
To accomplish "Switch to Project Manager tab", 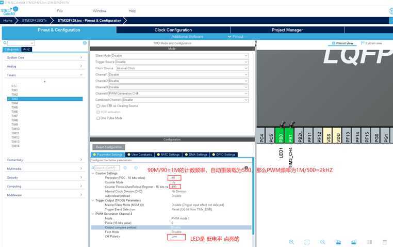I will (287, 30).
